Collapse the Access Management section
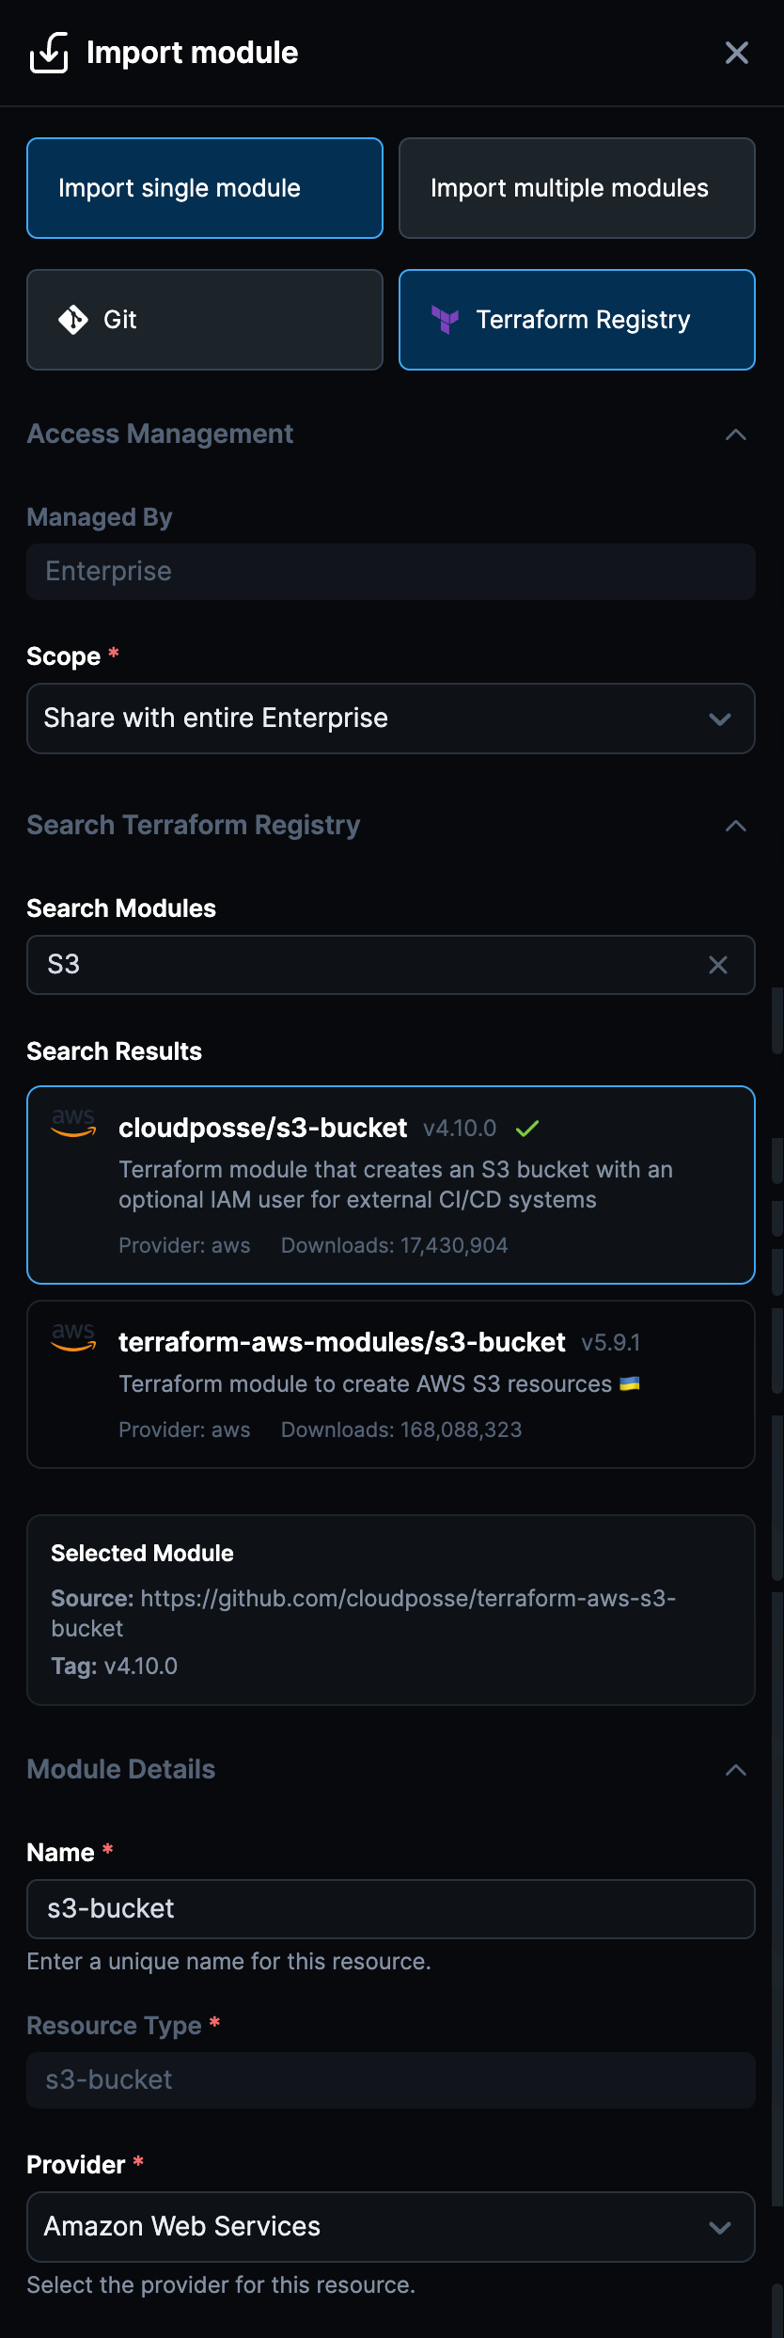The image size is (784, 2338). [x=737, y=434]
